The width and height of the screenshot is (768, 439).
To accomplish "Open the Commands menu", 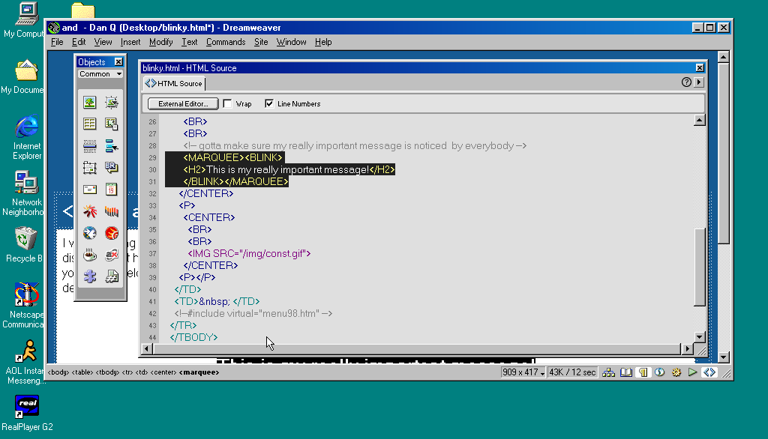I will point(226,42).
